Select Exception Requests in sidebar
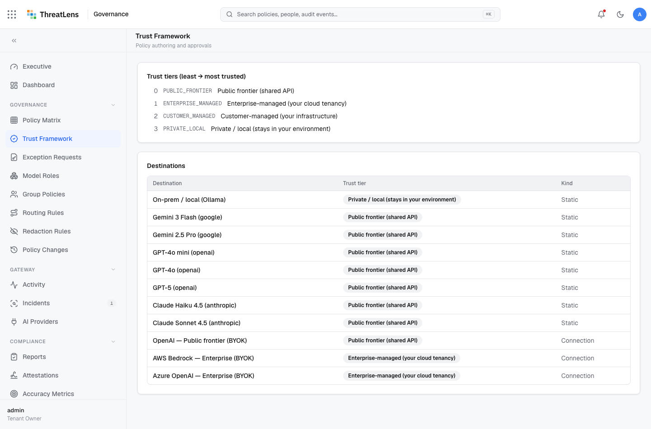651x429 pixels. [63, 158]
